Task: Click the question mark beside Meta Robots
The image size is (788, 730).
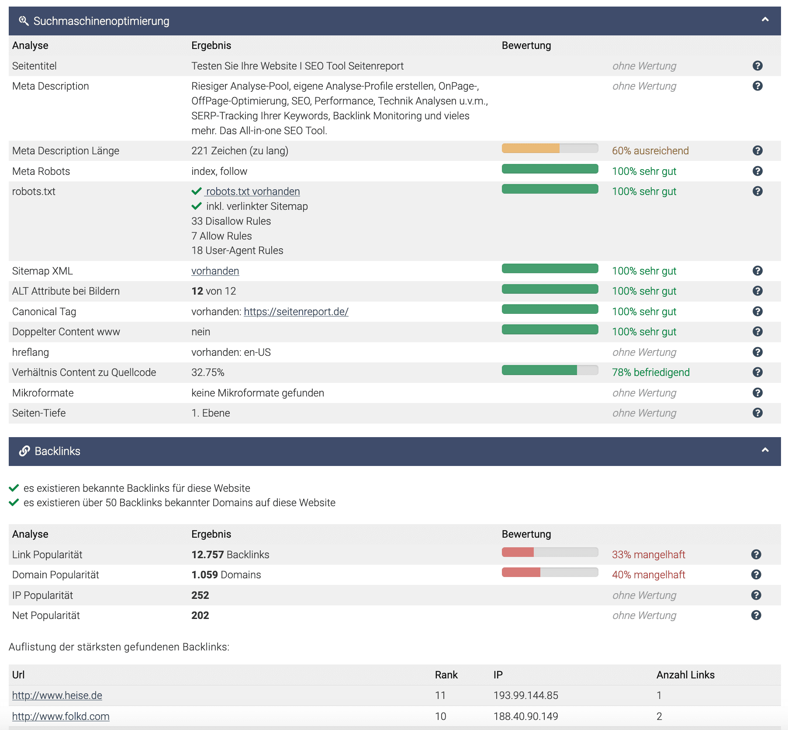Action: [x=758, y=171]
